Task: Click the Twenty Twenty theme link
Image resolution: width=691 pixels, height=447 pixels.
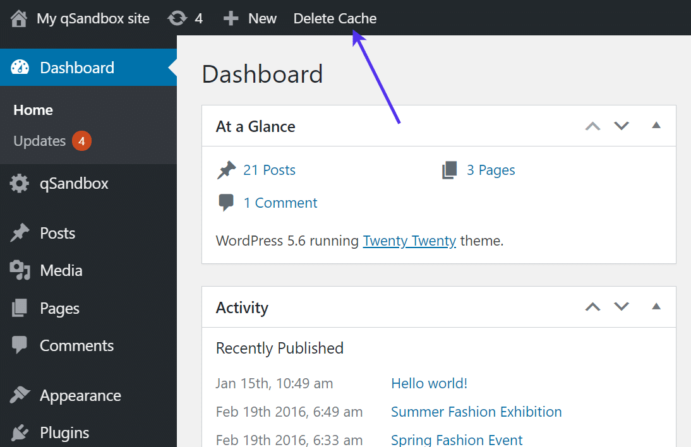Action: [409, 241]
